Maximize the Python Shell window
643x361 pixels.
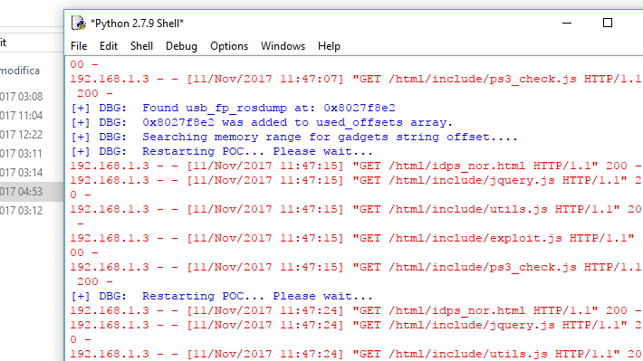[608, 23]
